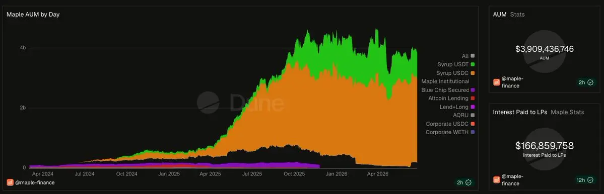
Task: Click the Jul 2024 x-axis label
Action: pyautogui.click(x=84, y=173)
